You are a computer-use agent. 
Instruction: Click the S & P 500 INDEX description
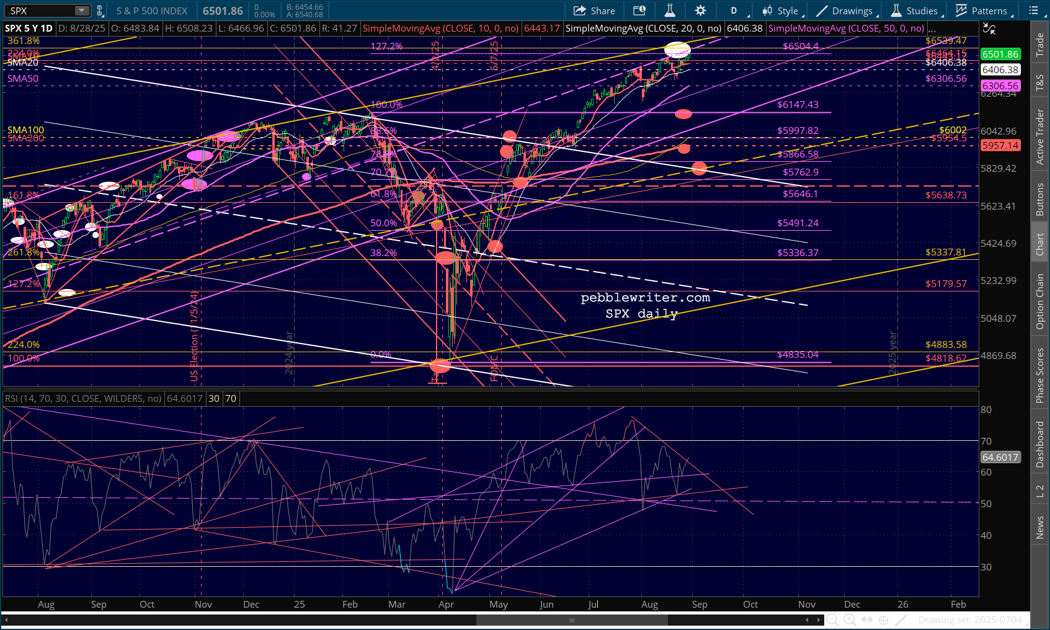(152, 11)
